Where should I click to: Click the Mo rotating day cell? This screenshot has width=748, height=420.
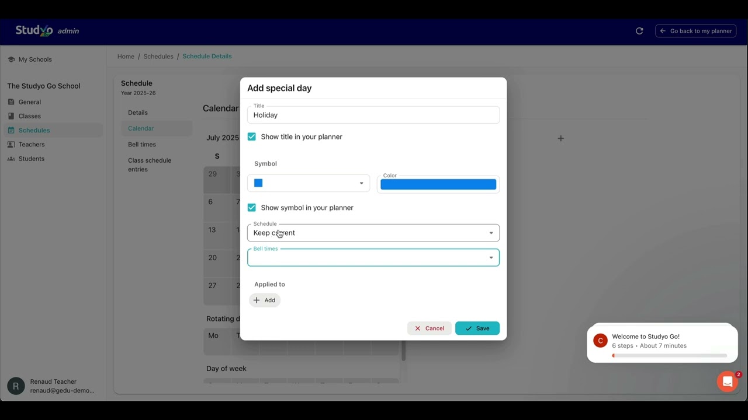(x=217, y=342)
